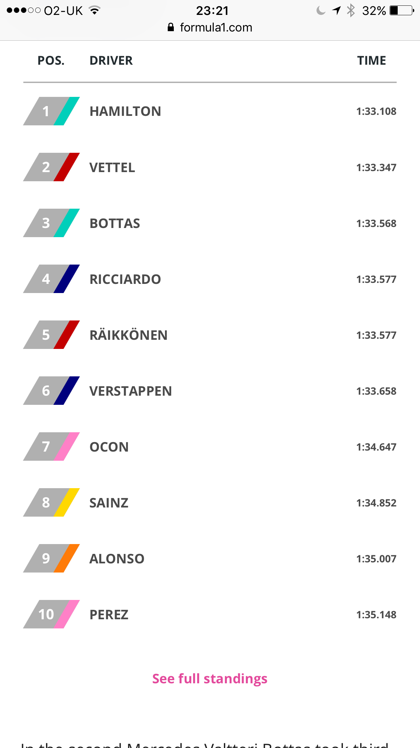Screen dimensions: 420x748
Task: Select driver name VERSTAPPEN
Action: pos(131,391)
